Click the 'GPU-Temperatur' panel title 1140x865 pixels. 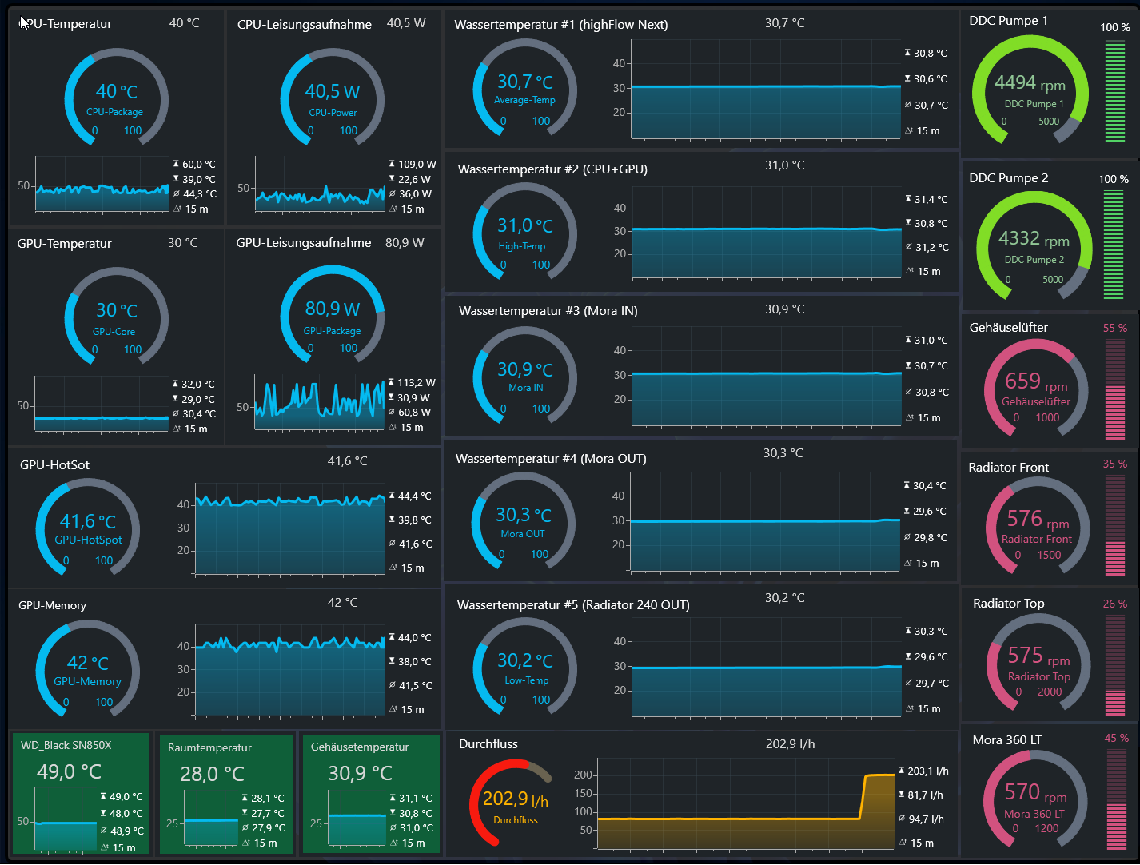click(65, 244)
